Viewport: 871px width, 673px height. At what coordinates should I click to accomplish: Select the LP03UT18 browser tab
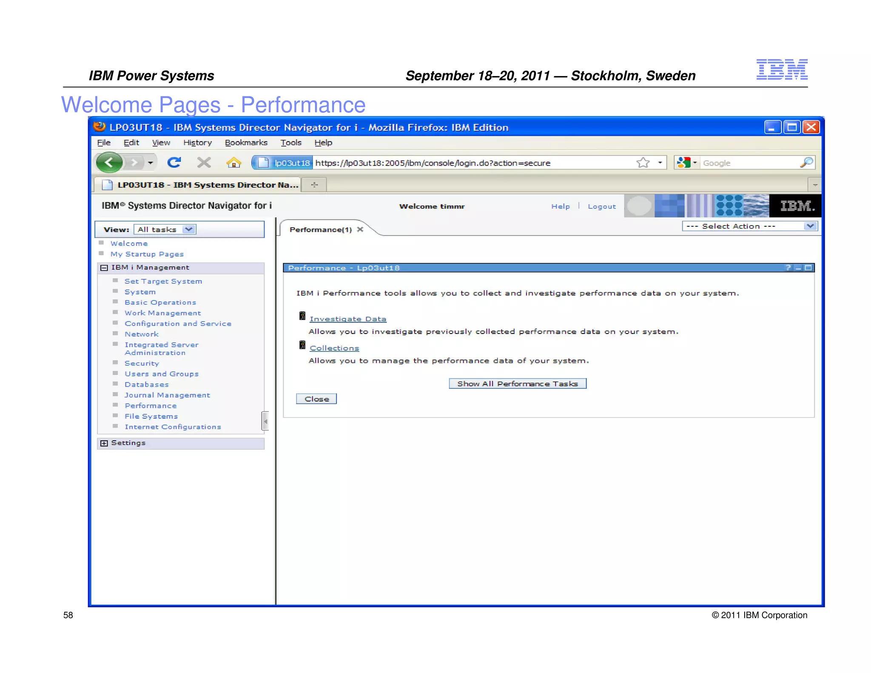coord(198,185)
